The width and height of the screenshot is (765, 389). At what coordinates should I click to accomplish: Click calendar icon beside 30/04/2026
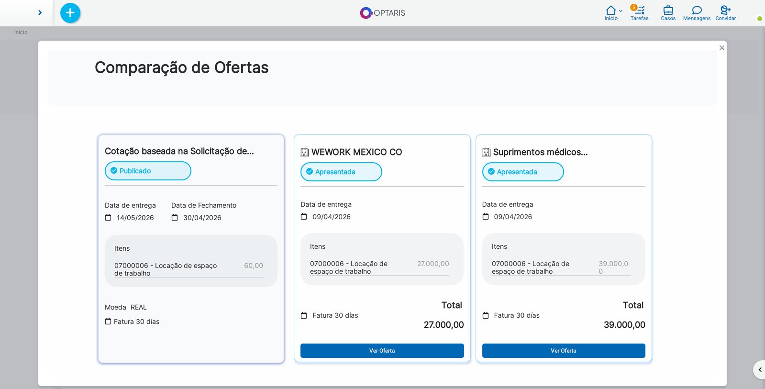tap(175, 217)
